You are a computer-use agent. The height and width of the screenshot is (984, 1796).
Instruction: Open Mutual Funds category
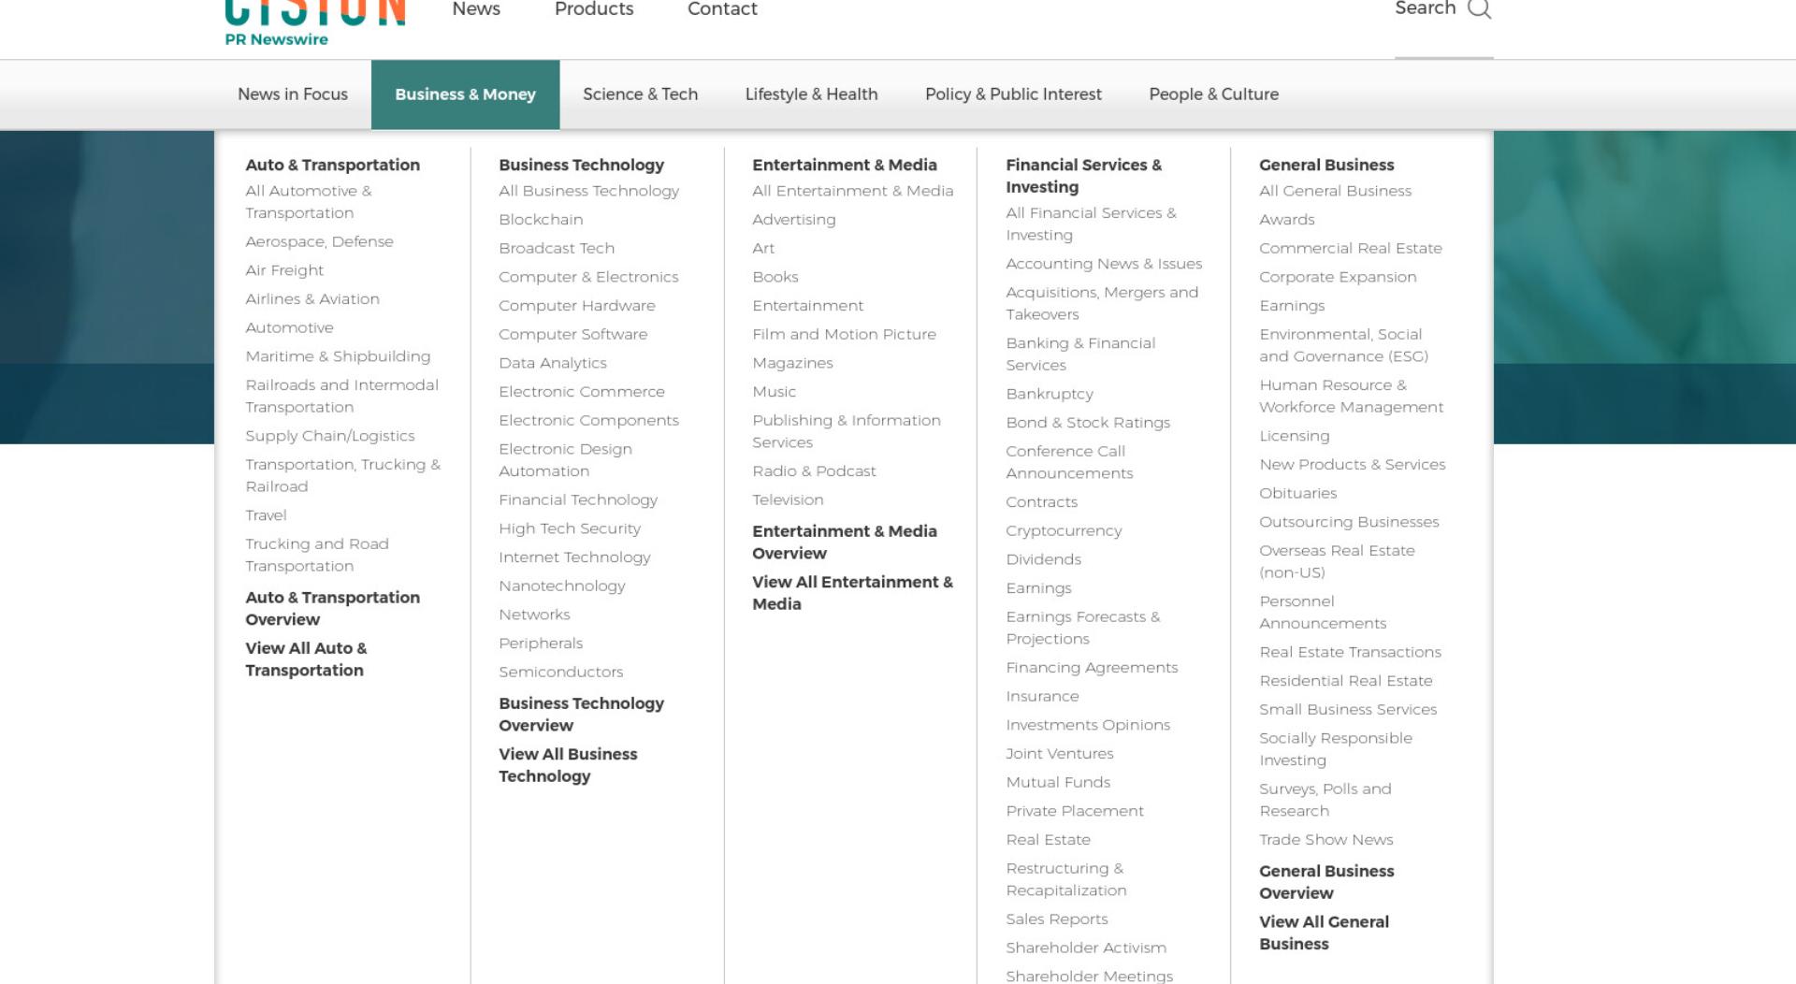point(1058,783)
